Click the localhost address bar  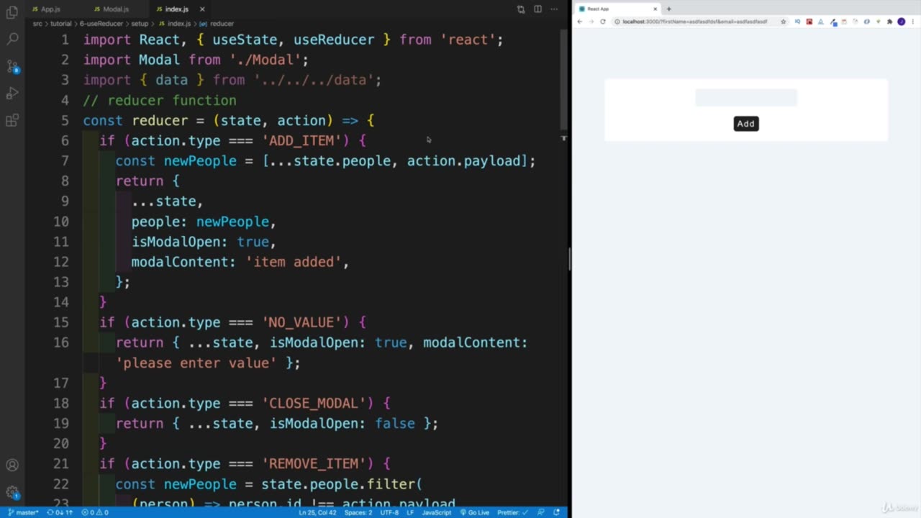[x=700, y=22]
